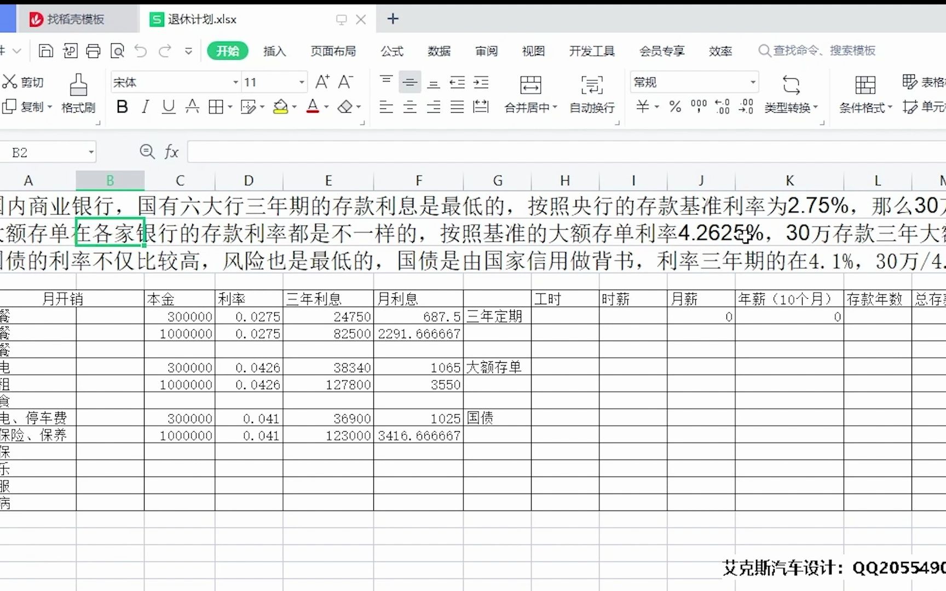Decrease decimal places icon
The image size is (946, 591).
click(x=746, y=107)
